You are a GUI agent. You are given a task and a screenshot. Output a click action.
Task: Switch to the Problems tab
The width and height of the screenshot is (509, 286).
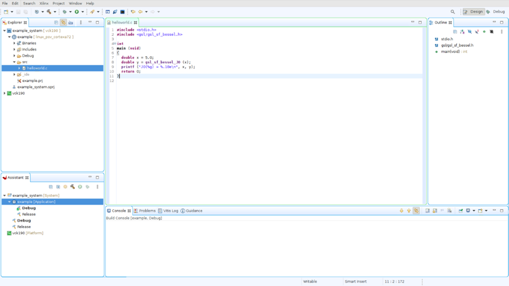point(145,211)
